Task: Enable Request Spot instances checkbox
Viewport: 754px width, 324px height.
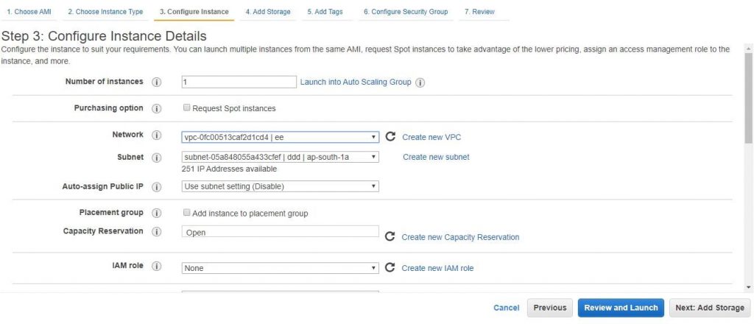Action: tap(186, 108)
